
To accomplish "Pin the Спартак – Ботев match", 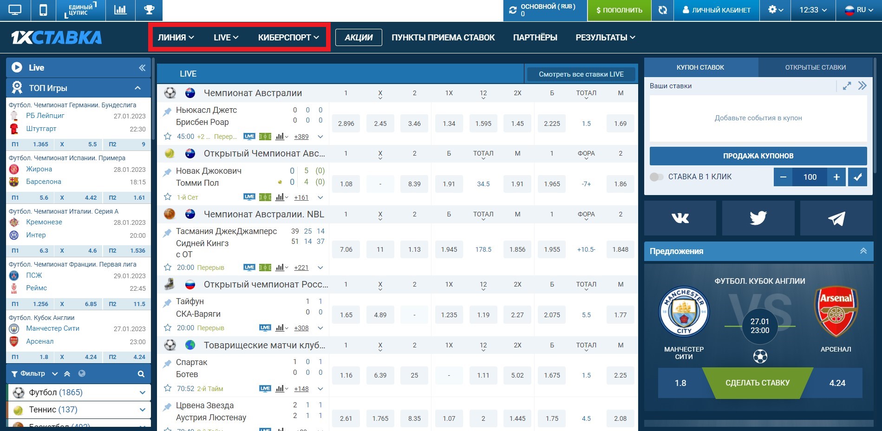I will [x=167, y=364].
